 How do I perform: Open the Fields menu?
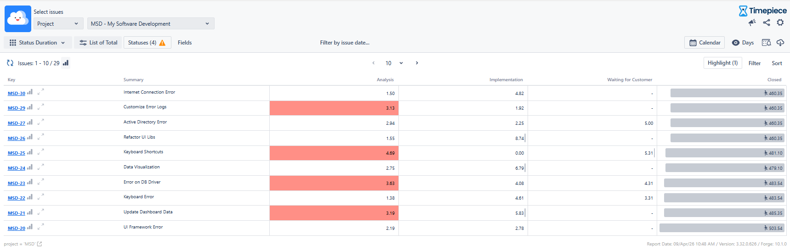tap(185, 43)
